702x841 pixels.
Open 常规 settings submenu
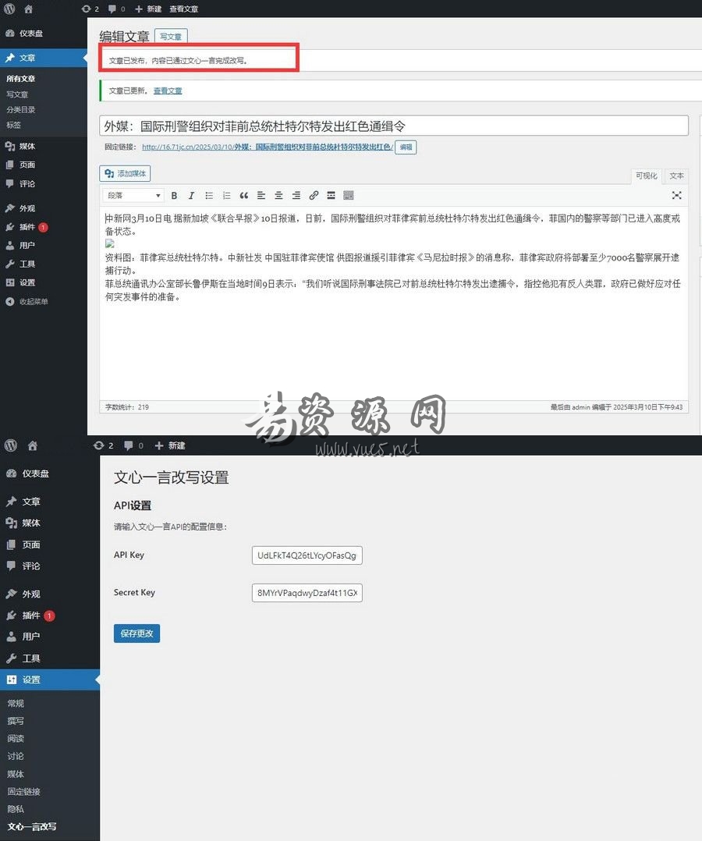pos(16,703)
